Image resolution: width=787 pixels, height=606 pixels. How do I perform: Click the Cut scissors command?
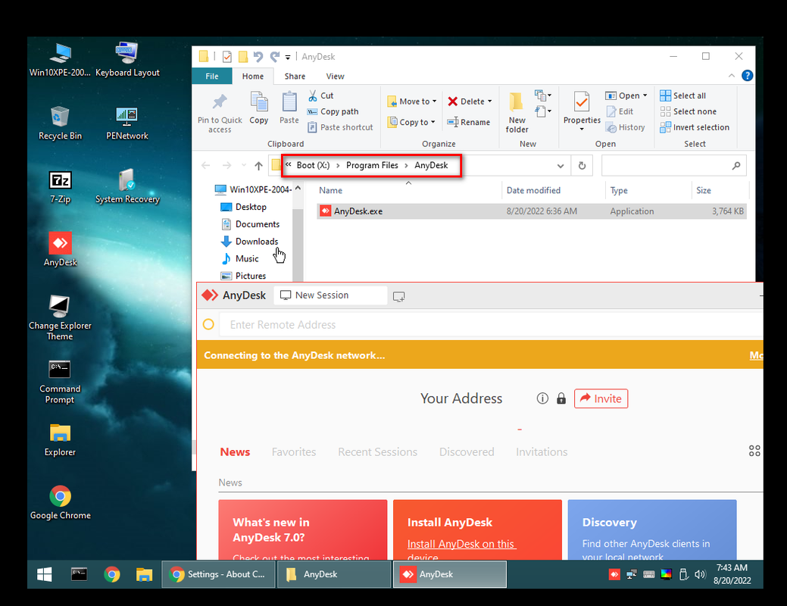pos(321,95)
